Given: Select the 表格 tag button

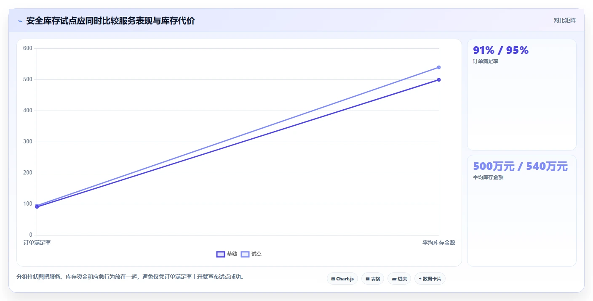Looking at the screenshot, I should click(x=373, y=279).
